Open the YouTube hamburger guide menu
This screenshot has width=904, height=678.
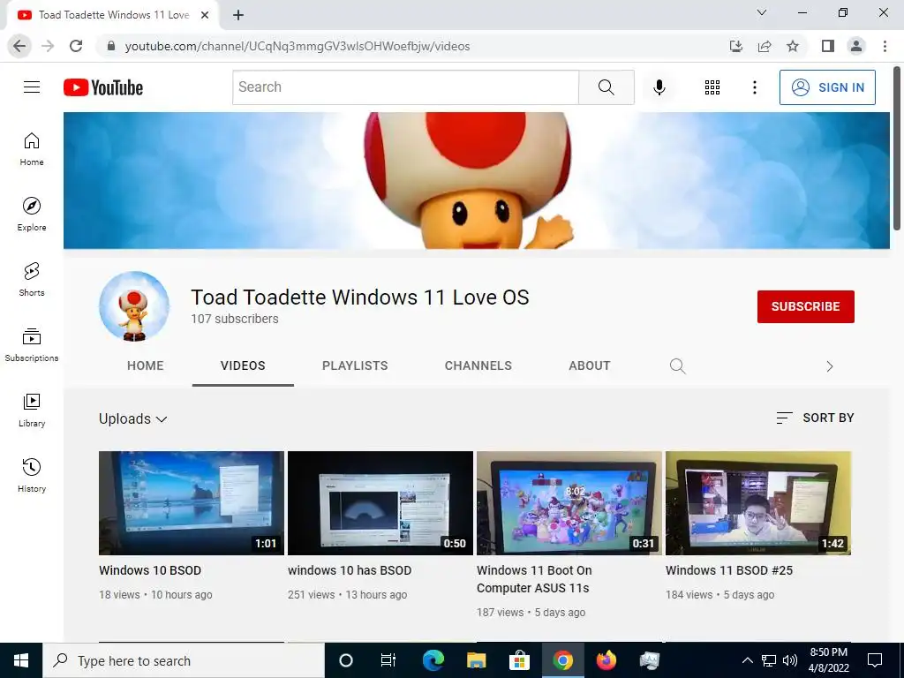tap(32, 87)
